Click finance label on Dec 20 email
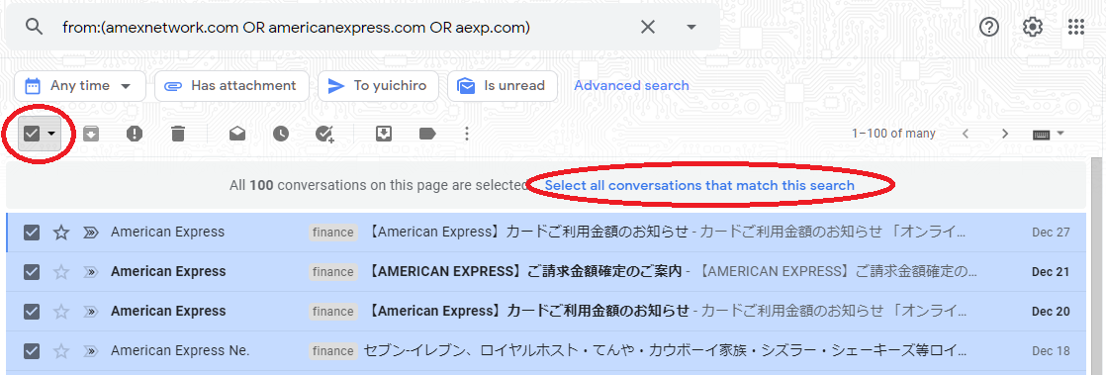The image size is (1106, 375). (x=333, y=312)
